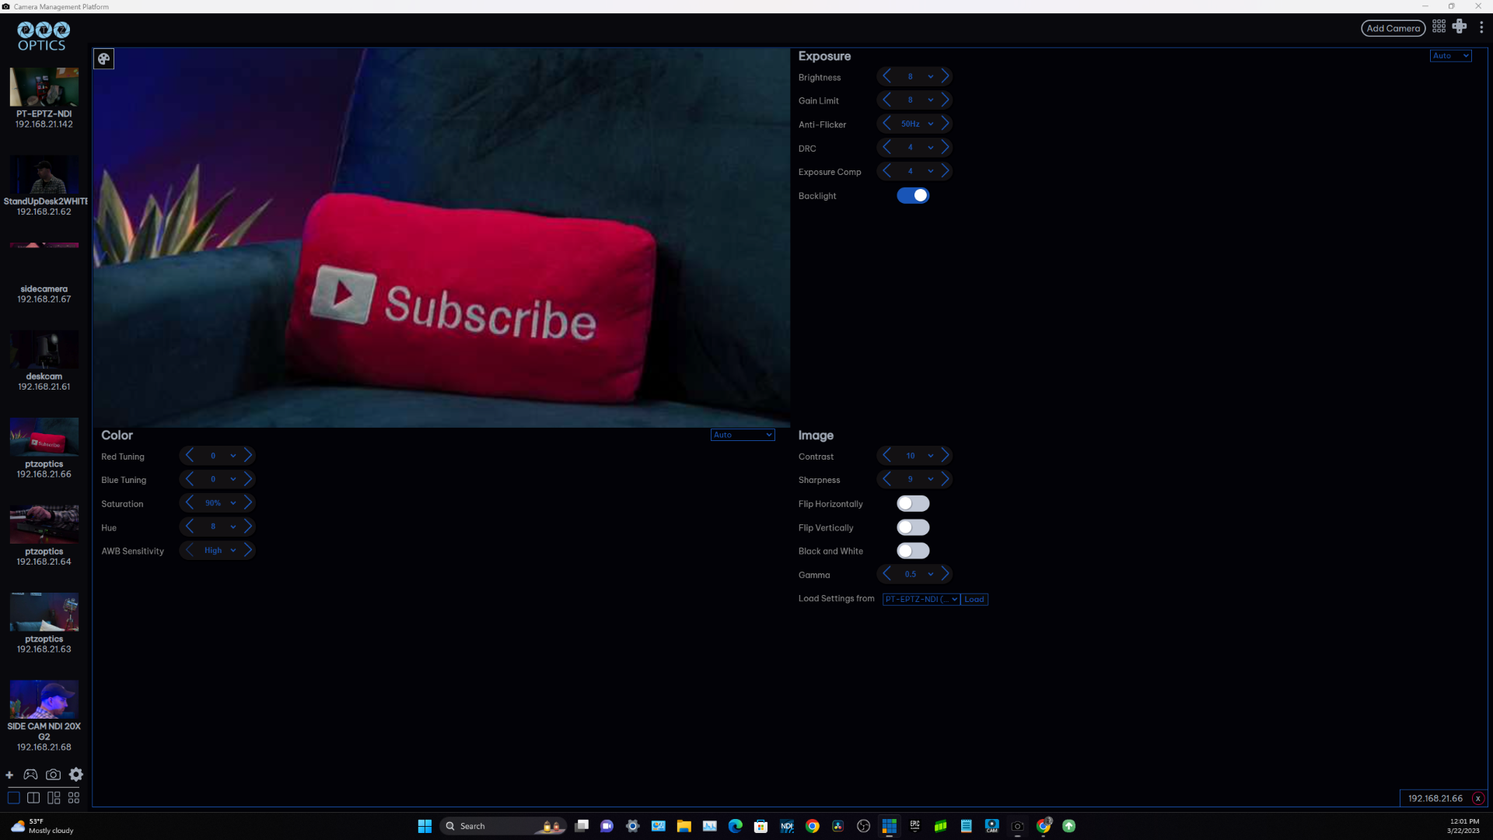Open Google Chrome from the taskbar
1493x840 pixels.
[812, 826]
